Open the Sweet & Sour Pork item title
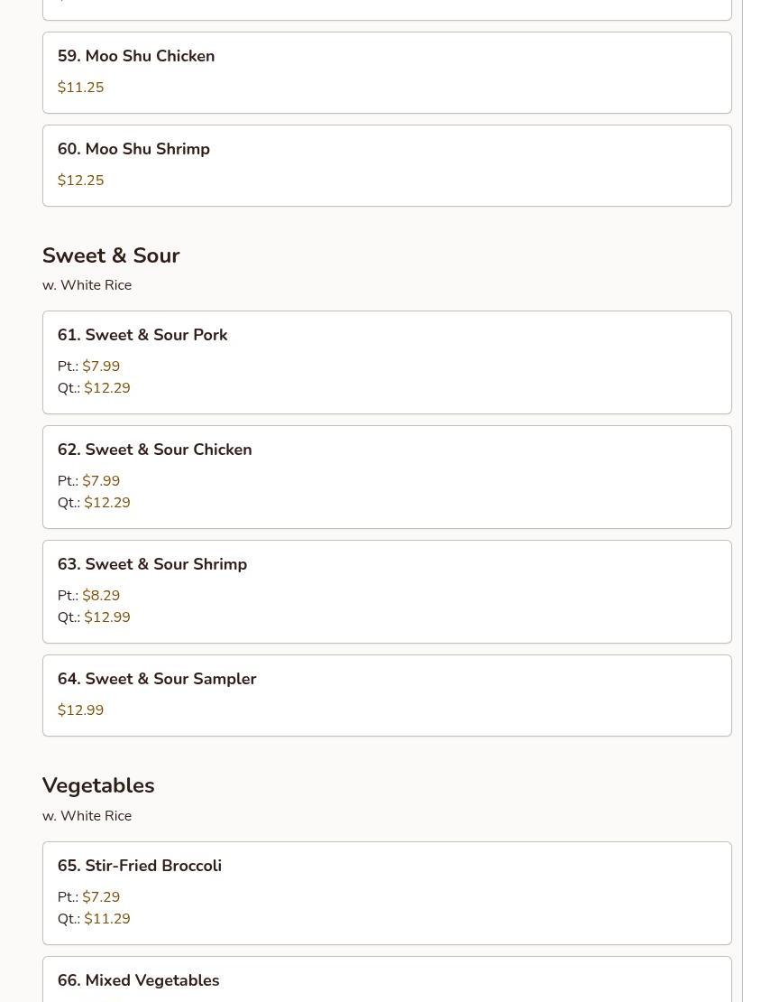761x1002 pixels. (142, 335)
